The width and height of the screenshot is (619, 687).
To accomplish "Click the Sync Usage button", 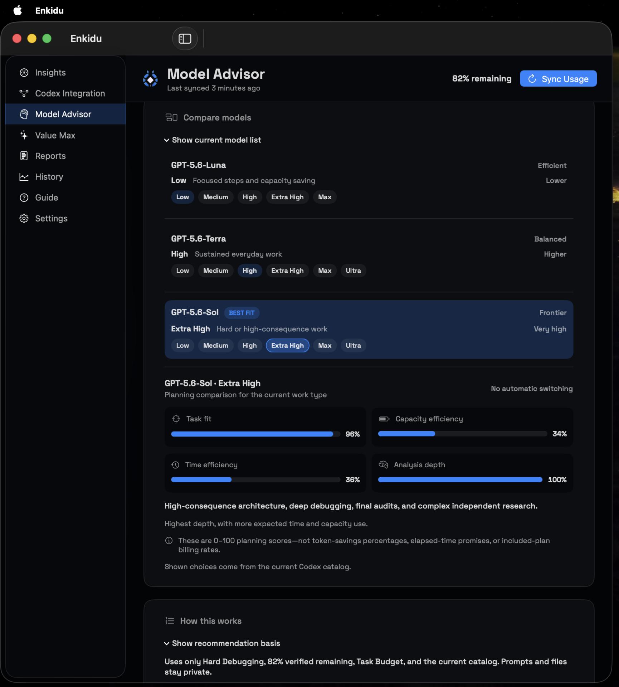I will [558, 79].
